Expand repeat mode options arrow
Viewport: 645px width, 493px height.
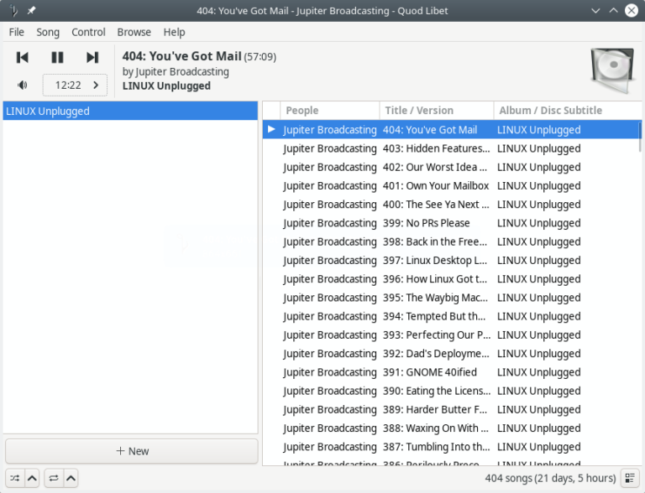click(x=71, y=478)
